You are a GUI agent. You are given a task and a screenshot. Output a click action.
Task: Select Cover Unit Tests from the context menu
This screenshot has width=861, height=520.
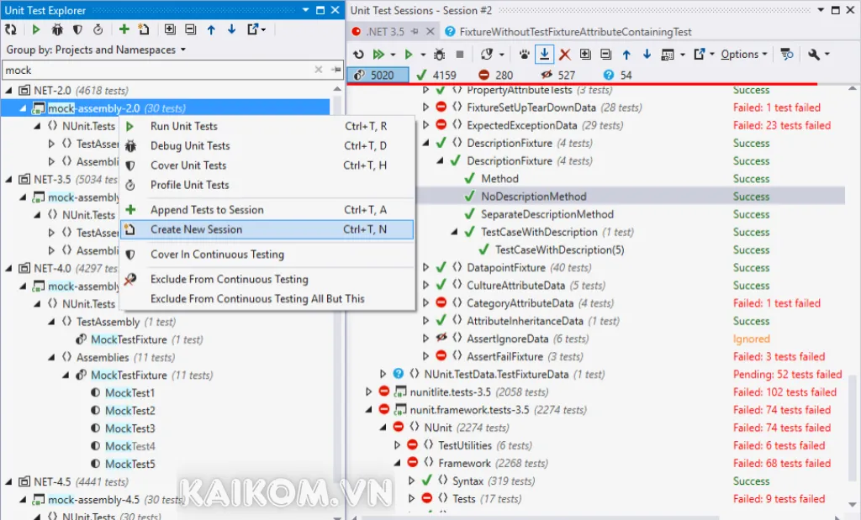click(x=187, y=165)
